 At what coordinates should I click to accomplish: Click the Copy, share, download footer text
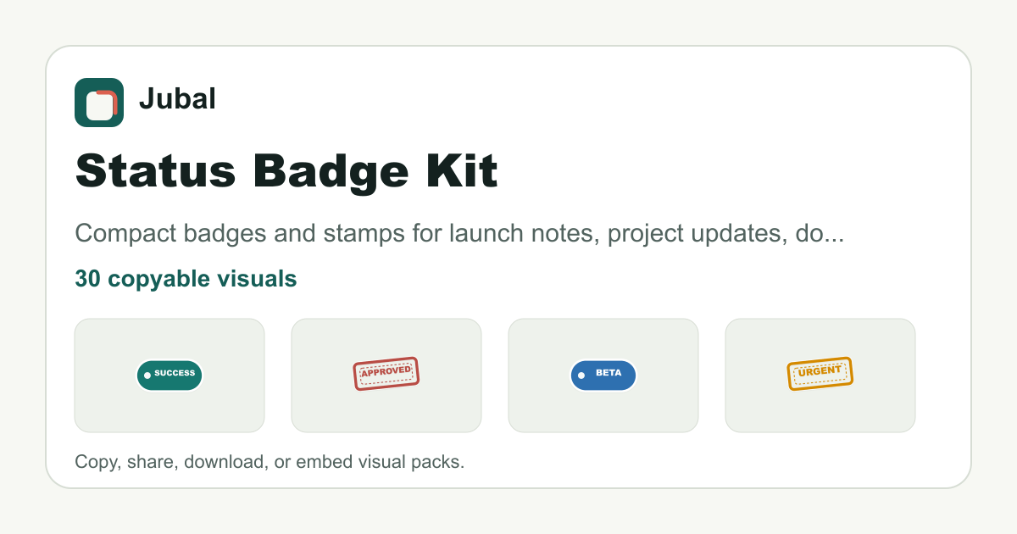(x=270, y=463)
